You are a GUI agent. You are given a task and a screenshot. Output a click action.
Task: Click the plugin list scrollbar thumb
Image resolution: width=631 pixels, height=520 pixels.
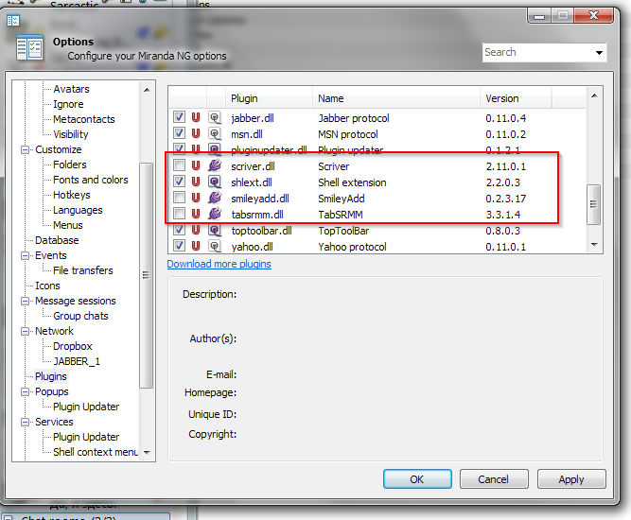(x=593, y=204)
